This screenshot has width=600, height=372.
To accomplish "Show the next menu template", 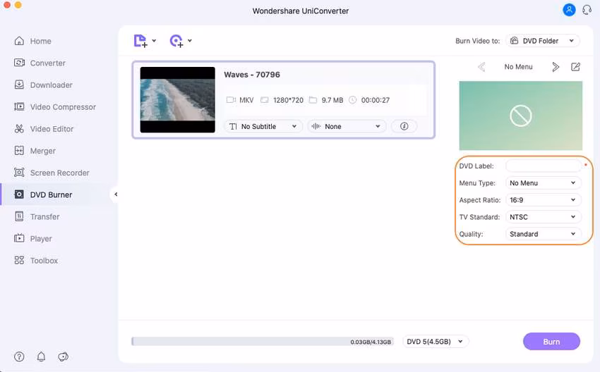I will click(x=556, y=67).
